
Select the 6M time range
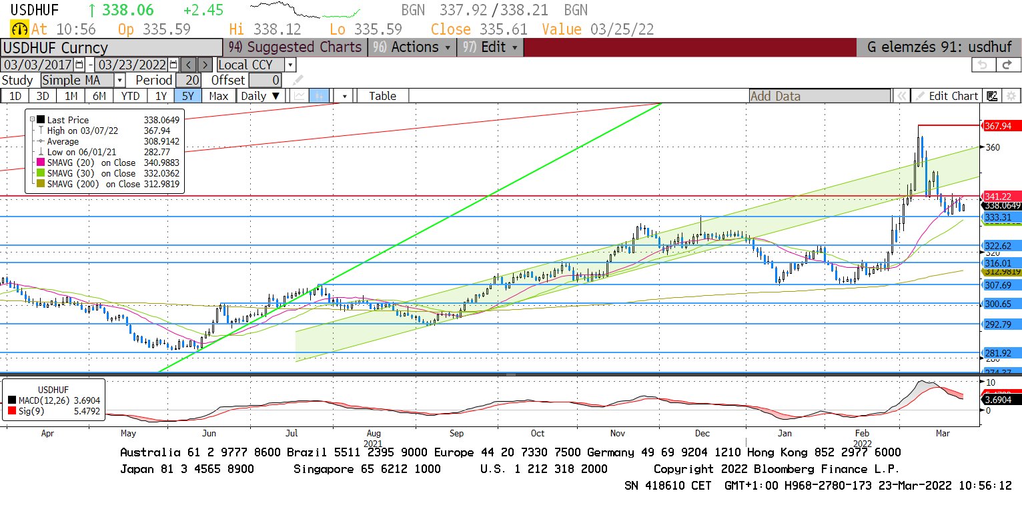point(99,96)
